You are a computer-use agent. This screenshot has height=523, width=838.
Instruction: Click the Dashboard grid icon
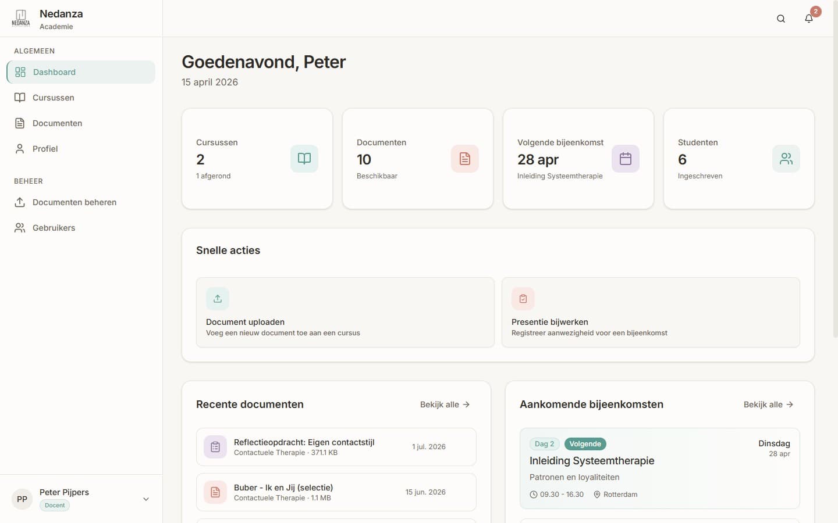(20, 72)
